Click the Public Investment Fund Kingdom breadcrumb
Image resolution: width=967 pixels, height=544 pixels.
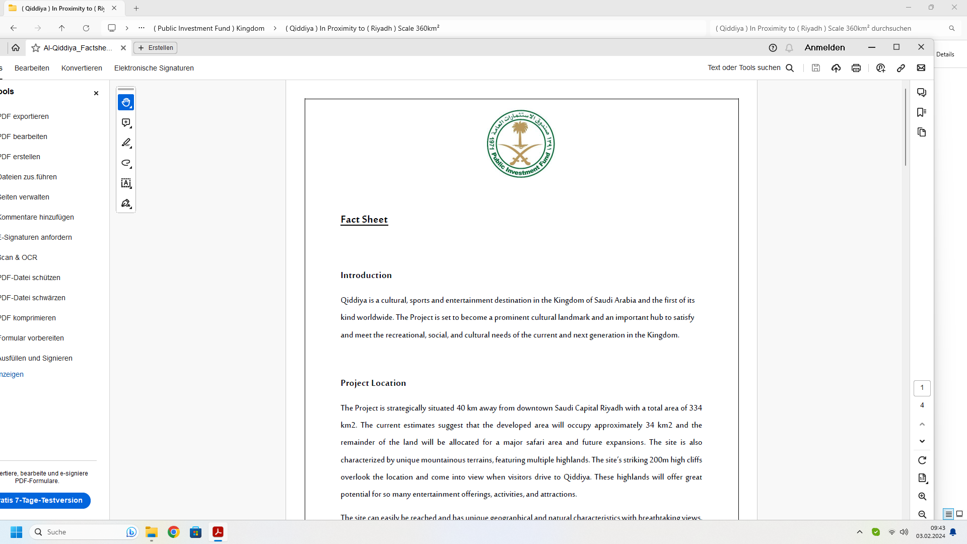pos(209,28)
